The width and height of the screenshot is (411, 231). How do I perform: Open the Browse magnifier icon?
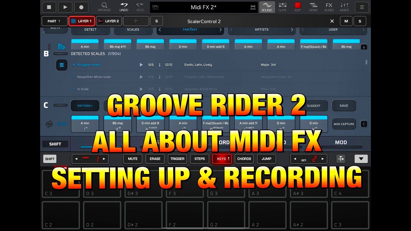(x=104, y=7)
